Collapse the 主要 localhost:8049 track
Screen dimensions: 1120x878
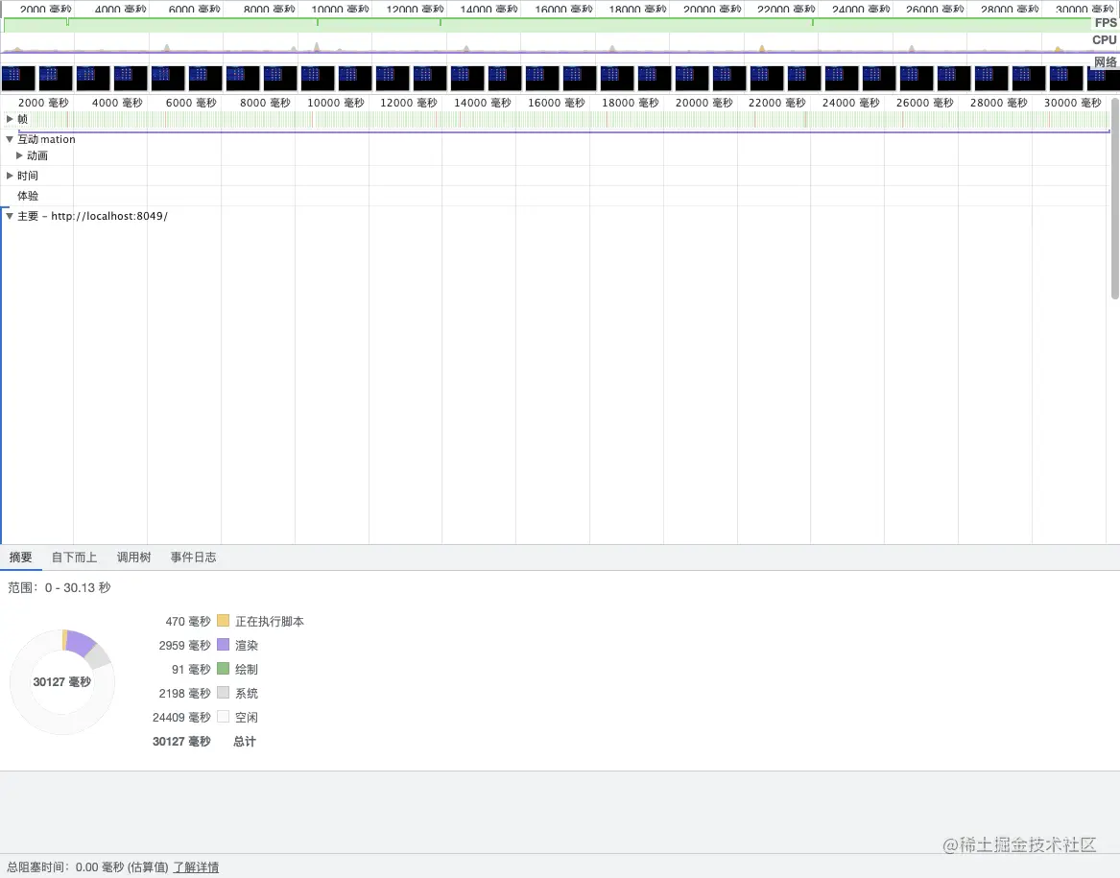pyautogui.click(x=10, y=216)
